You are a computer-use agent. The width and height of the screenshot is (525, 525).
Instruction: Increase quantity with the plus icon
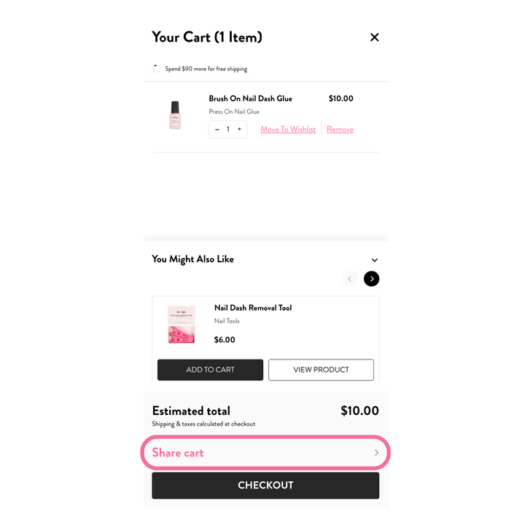239,129
